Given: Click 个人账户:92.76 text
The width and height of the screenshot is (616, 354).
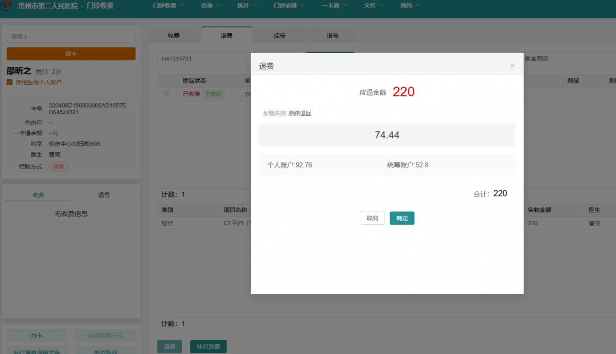Looking at the screenshot, I should pos(290,165).
